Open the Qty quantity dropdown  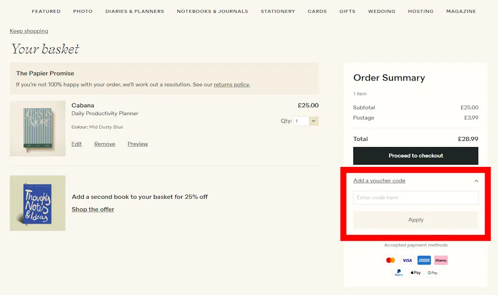[x=306, y=121]
